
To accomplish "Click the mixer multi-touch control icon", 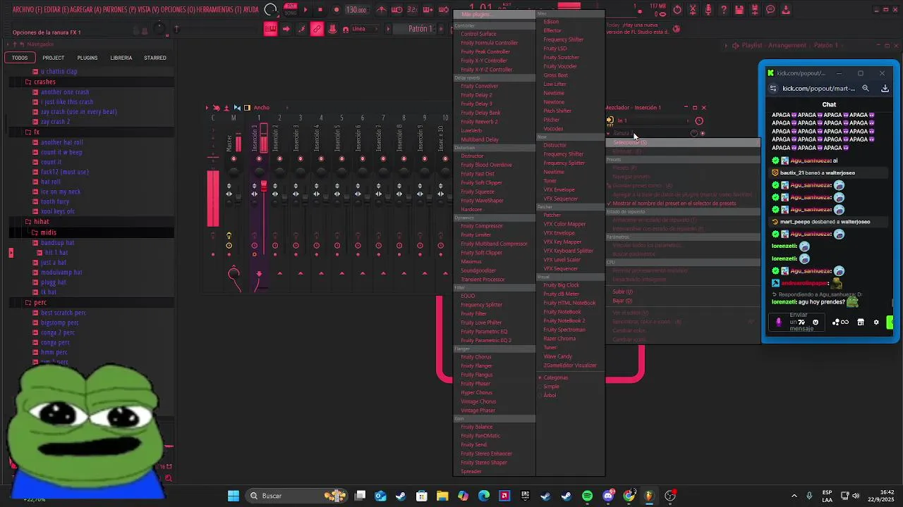I will 217,108.
